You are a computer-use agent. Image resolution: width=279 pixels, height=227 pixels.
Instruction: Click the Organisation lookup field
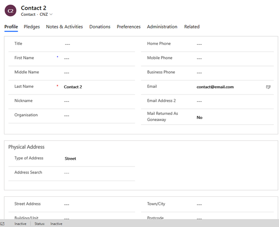click(x=98, y=115)
